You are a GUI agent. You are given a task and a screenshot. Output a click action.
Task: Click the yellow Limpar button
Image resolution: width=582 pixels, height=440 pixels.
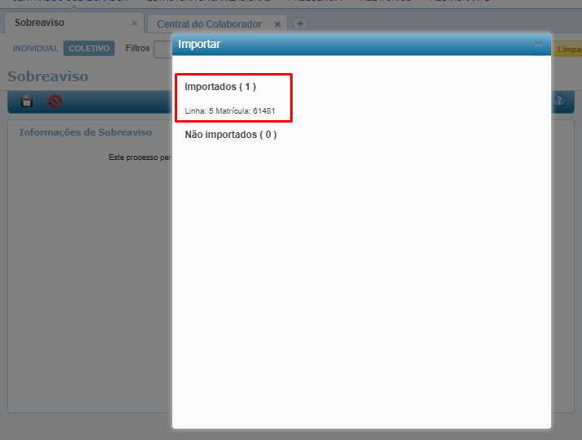567,50
